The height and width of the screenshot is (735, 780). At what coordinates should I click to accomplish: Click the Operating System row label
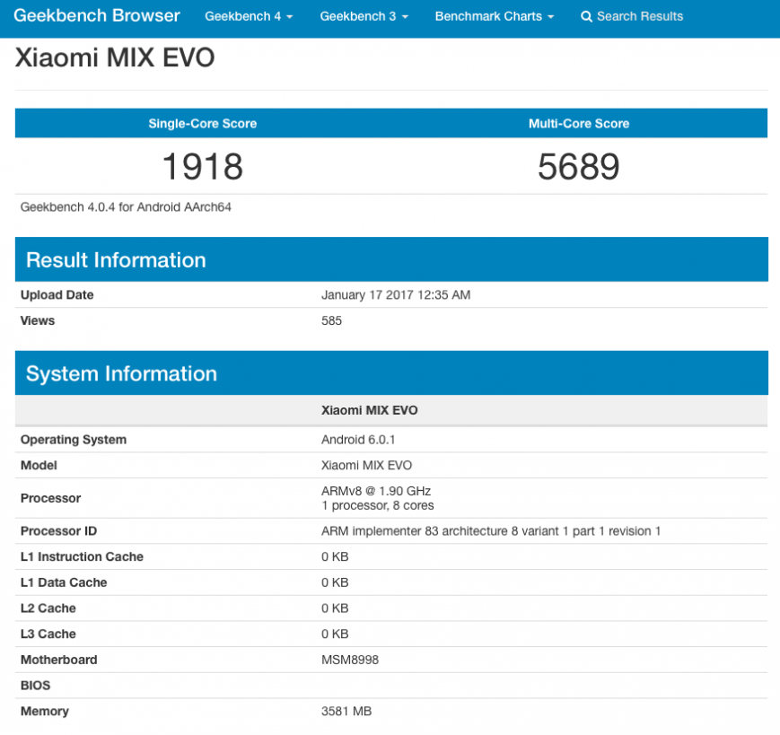click(x=74, y=440)
